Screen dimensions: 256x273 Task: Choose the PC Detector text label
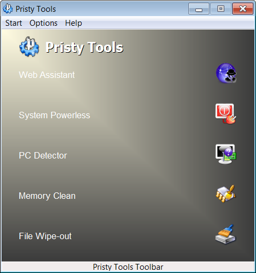43,155
